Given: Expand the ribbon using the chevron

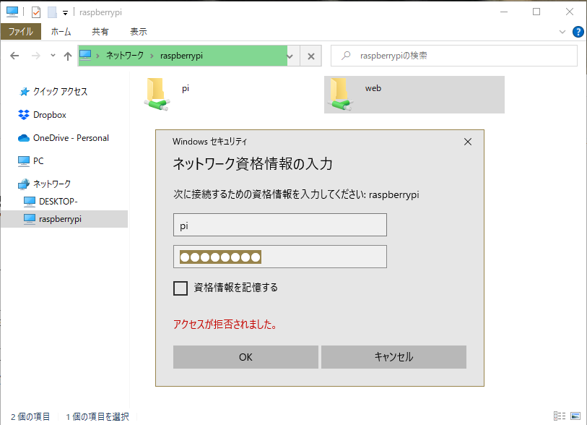Looking at the screenshot, I should [563, 32].
